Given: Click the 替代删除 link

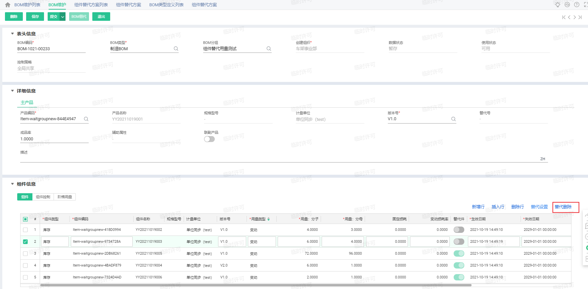Looking at the screenshot, I should tap(563, 207).
